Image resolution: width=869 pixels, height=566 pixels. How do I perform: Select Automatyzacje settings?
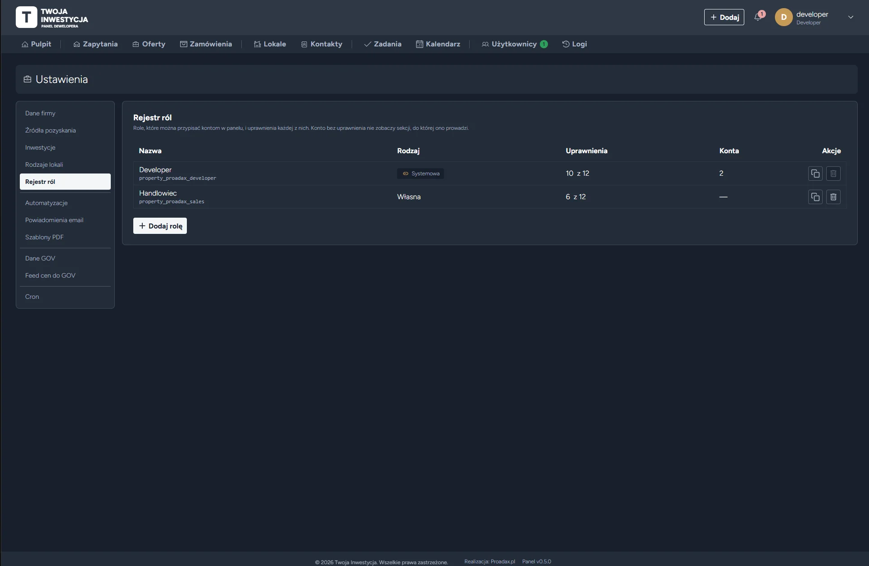click(x=65, y=203)
